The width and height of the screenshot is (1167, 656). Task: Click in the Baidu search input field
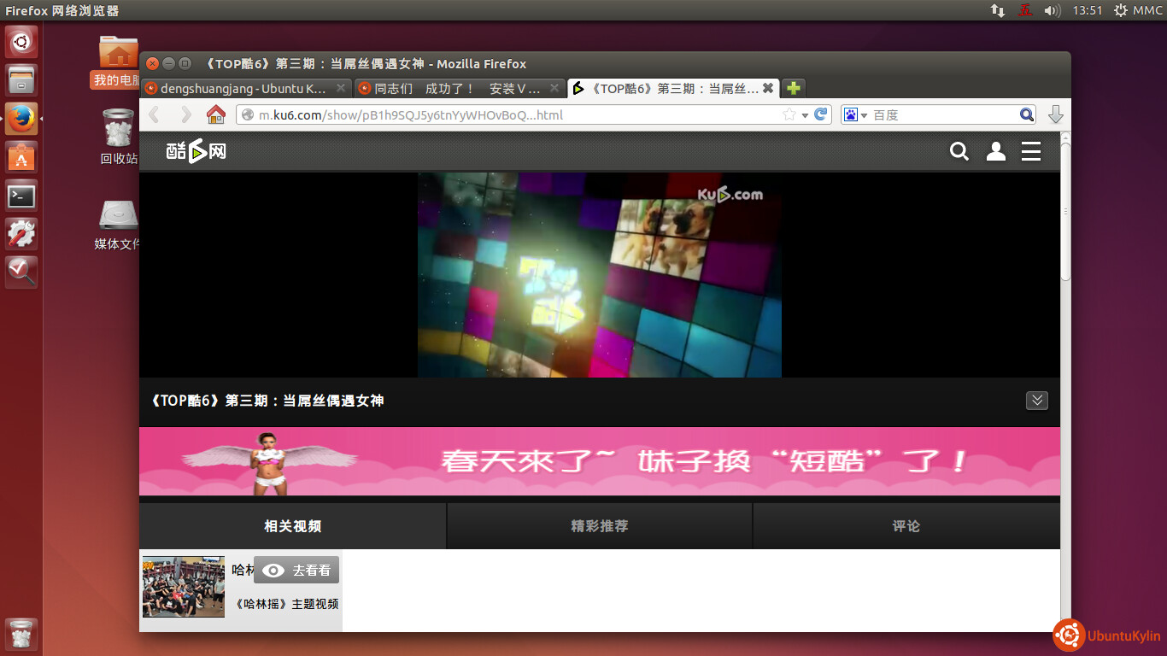click(940, 114)
